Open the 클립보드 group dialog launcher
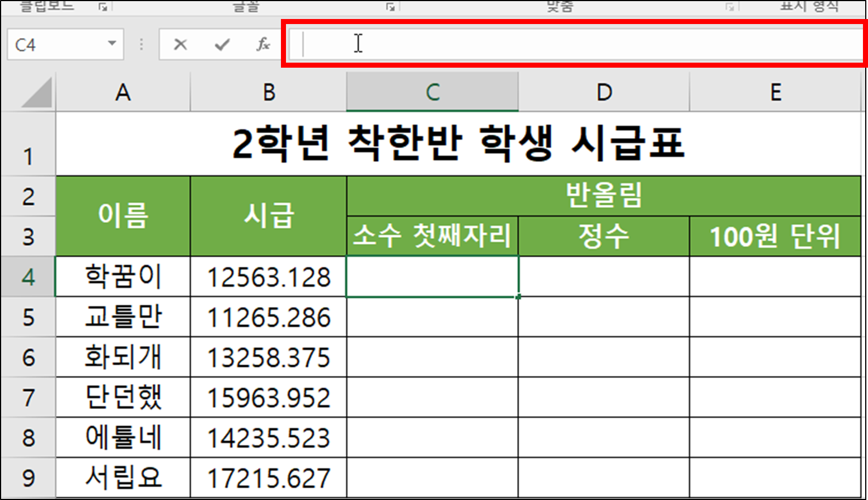 click(x=102, y=8)
